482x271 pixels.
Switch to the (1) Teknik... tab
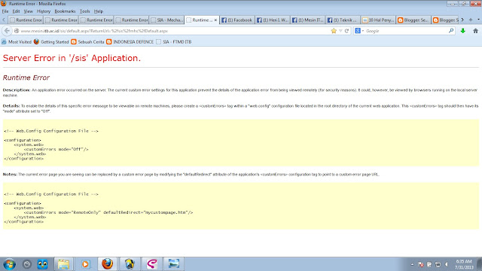[343, 20]
